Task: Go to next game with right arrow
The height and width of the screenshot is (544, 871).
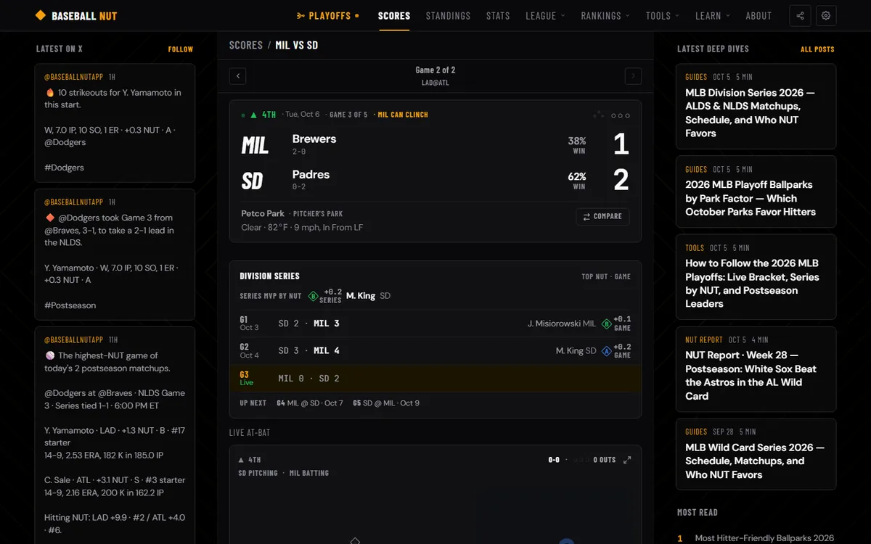Action: pyautogui.click(x=633, y=76)
